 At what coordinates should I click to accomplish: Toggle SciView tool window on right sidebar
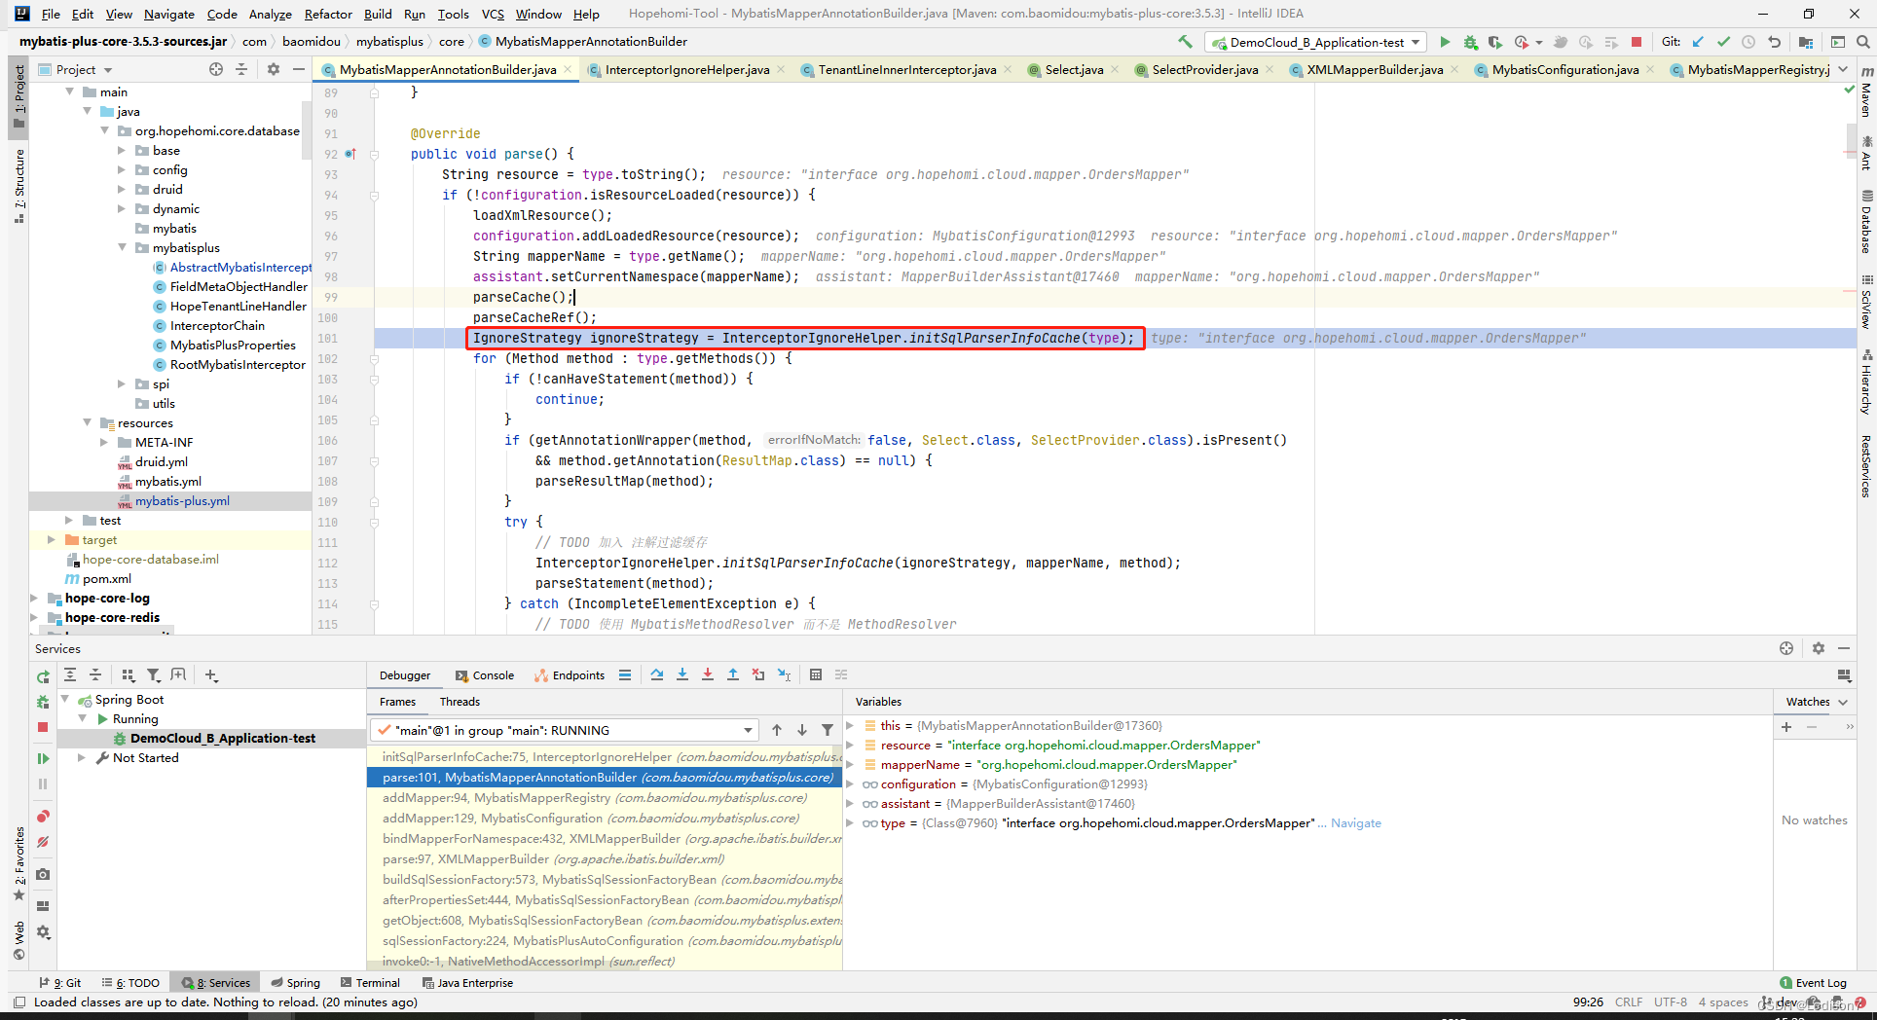pyautogui.click(x=1866, y=303)
